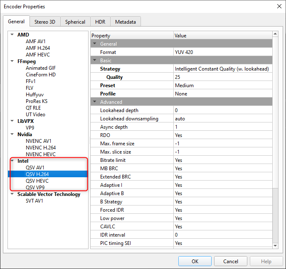Toggle the Low power value
Viewport: 286px width, 269px height.
coord(222,218)
